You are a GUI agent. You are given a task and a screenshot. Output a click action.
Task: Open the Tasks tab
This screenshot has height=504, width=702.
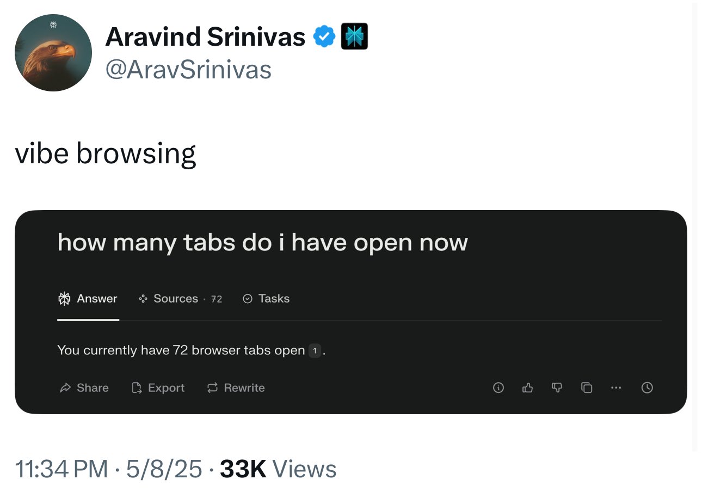point(266,298)
